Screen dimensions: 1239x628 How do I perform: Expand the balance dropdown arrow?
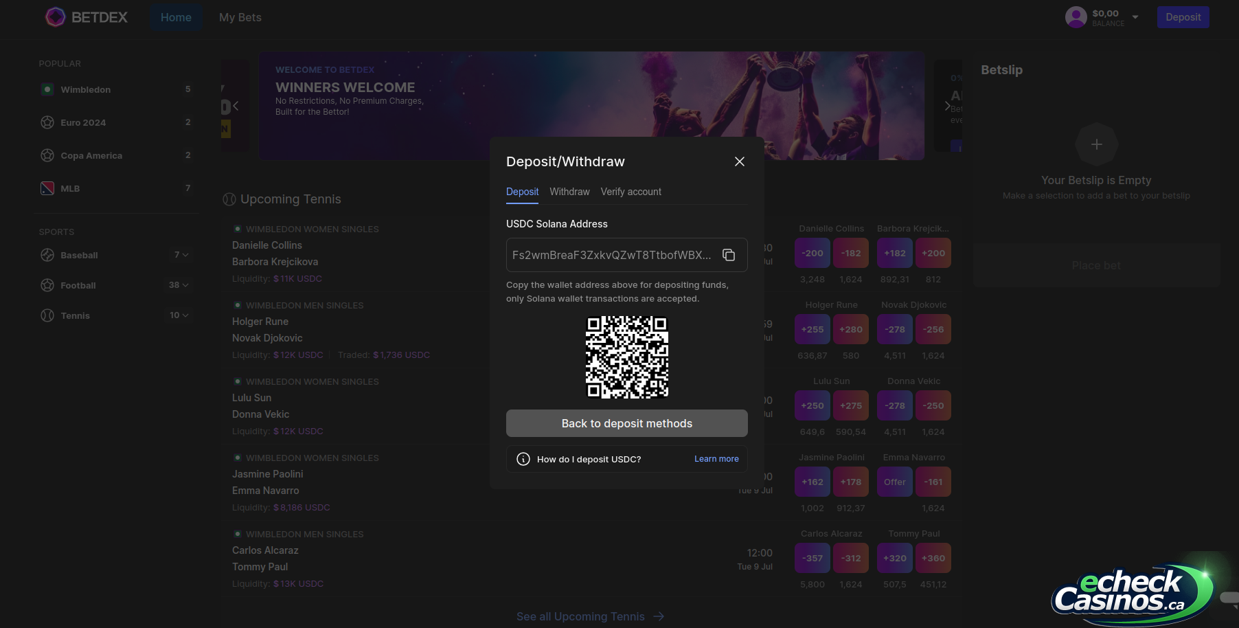[x=1135, y=17]
